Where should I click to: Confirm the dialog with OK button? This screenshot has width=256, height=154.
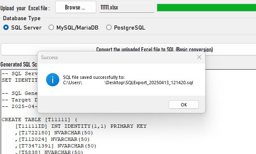(x=184, y=105)
